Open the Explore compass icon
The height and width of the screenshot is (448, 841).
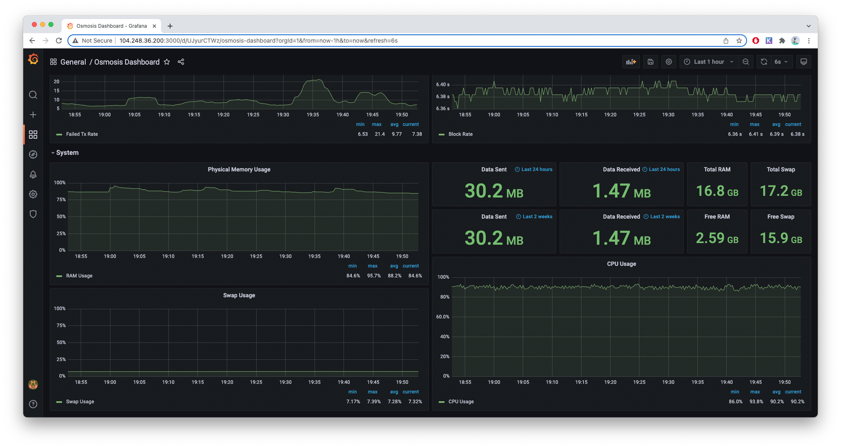pos(33,154)
